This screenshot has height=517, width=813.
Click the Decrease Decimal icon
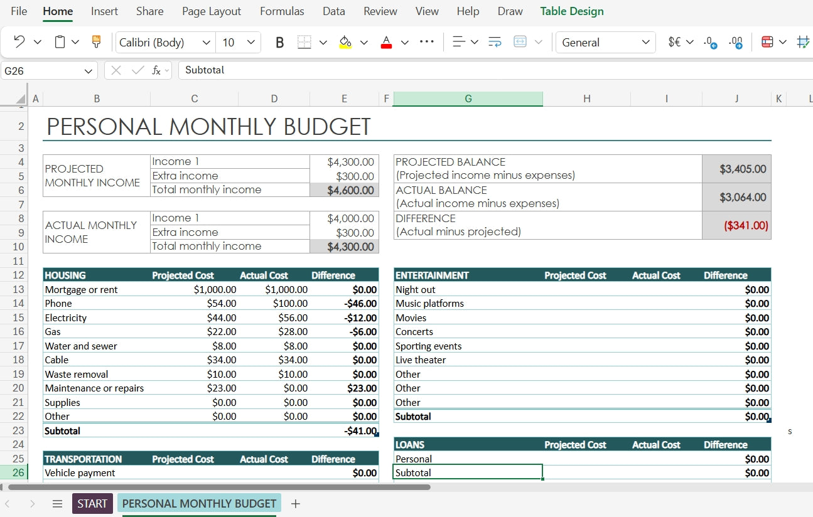tap(711, 42)
